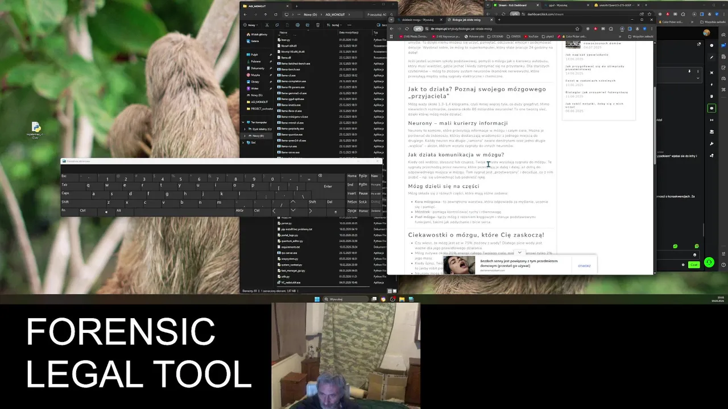Click browser Back arrow in front Chrome window
Image resolution: width=728 pixels, height=409 pixels.
(392, 28)
